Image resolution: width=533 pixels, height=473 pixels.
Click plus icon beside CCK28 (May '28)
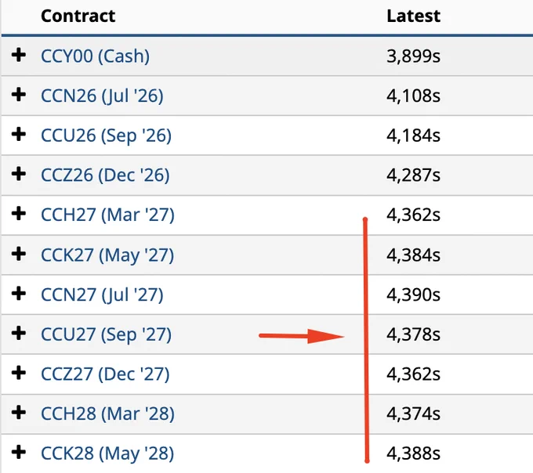coord(18,453)
